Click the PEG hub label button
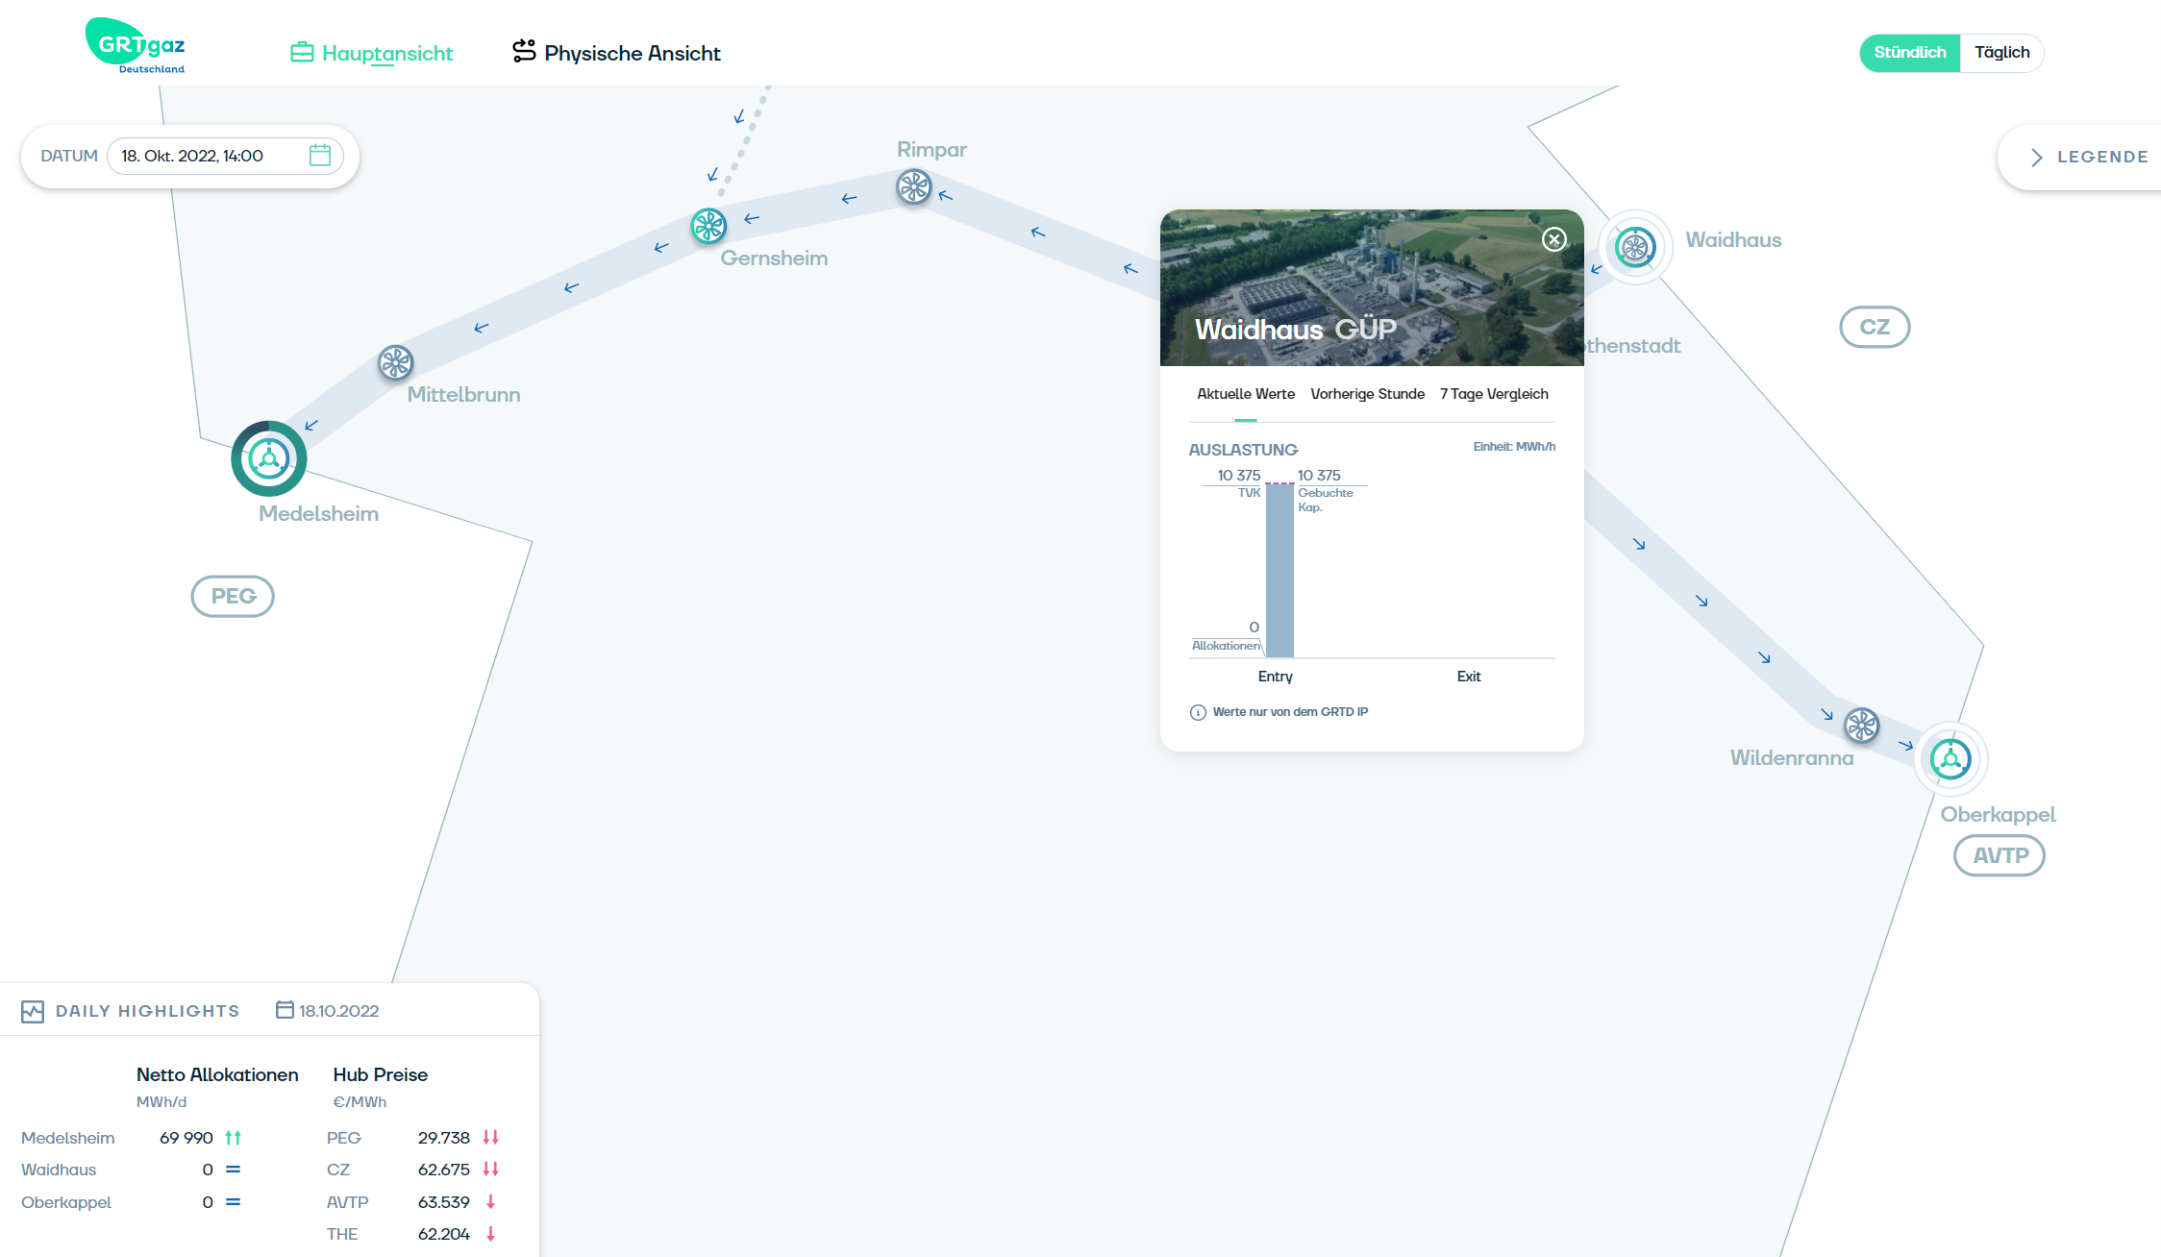 click(x=233, y=596)
